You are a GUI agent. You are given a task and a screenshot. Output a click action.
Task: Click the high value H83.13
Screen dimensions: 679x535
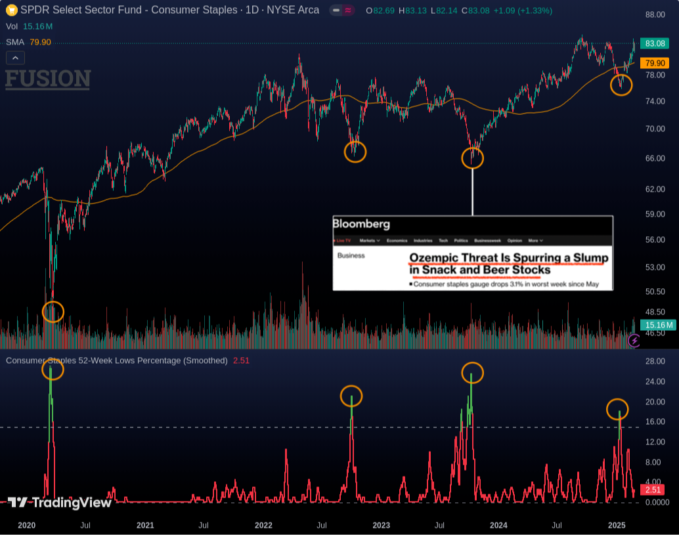[412, 11]
